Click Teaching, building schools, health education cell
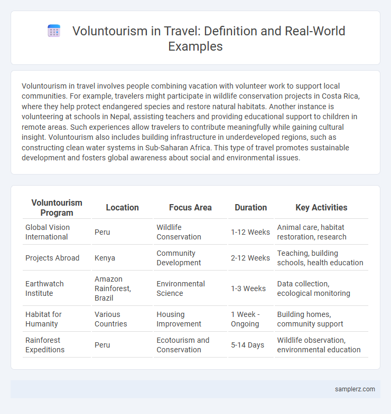 [321, 258]
